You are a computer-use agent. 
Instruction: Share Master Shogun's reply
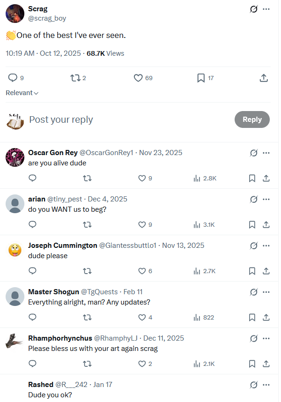pyautogui.click(x=266, y=317)
